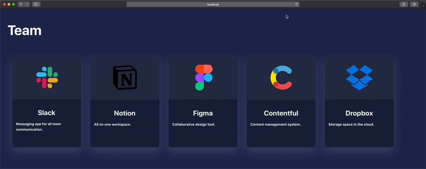
Task: Click "Messaging app for all team communication." text
Action: click(x=38, y=127)
